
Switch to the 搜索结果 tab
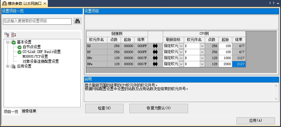[29, 111]
